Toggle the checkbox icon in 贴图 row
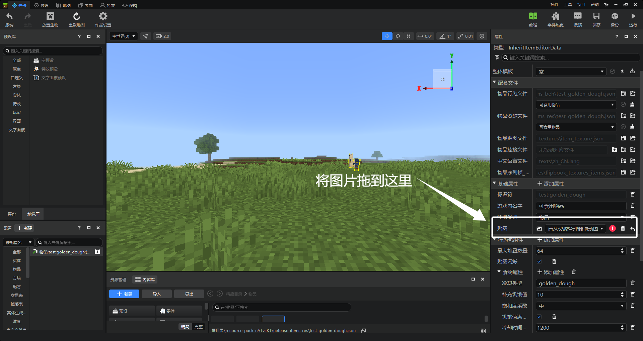 539,229
